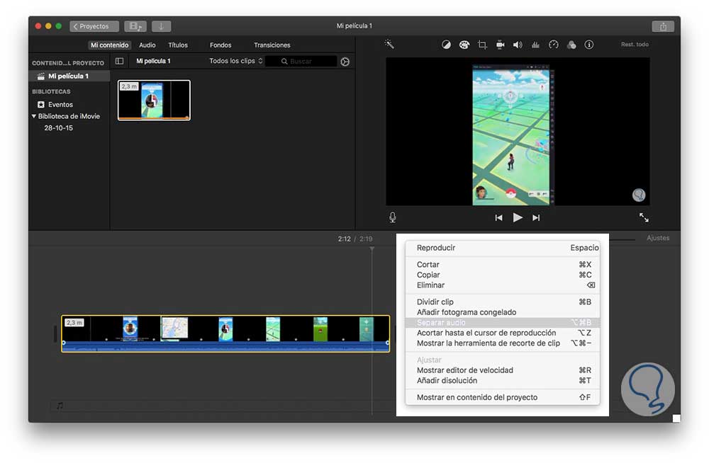The image size is (709, 463).
Task: Choose Cortar from context menu
Action: click(503, 264)
